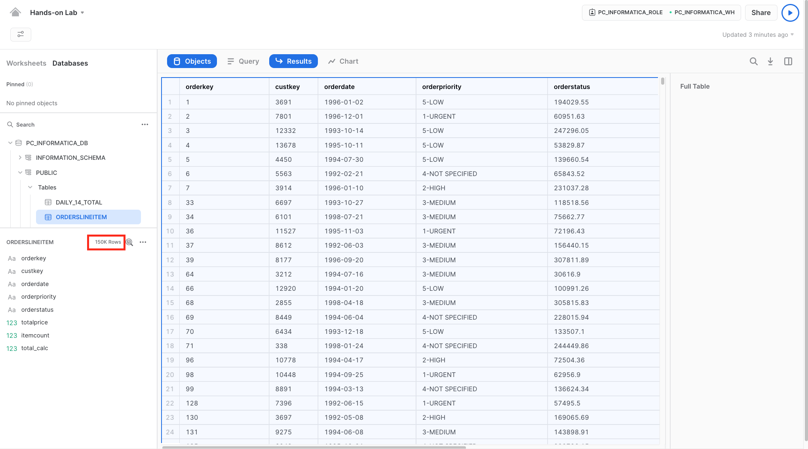Select the itemcount column in list

pos(35,335)
